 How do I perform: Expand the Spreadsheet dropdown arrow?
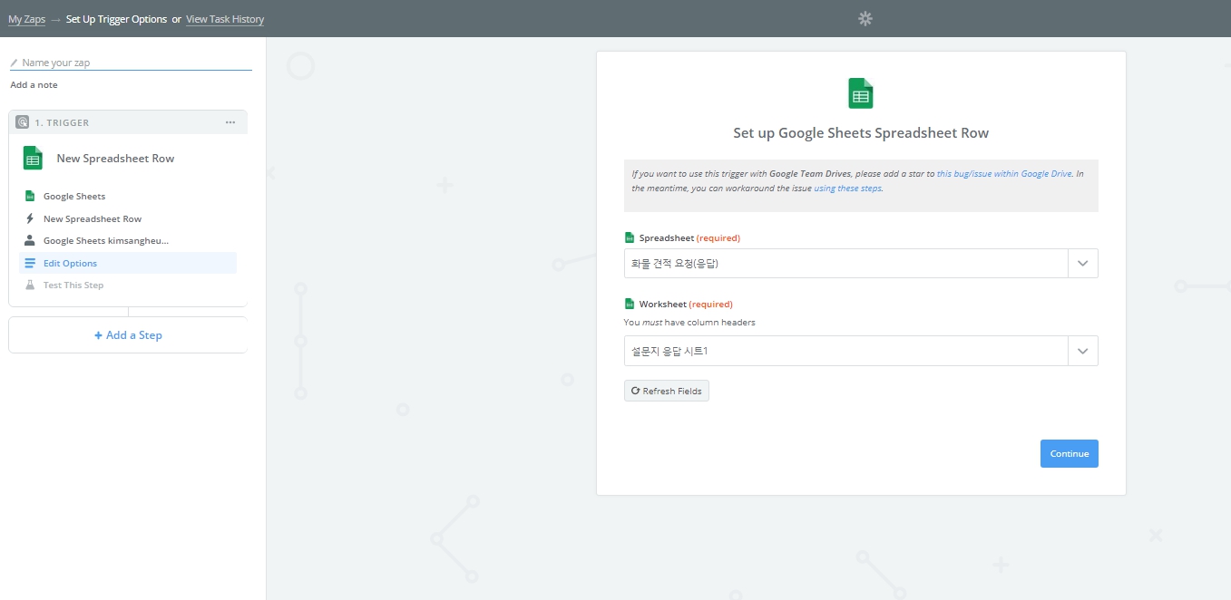coord(1082,264)
